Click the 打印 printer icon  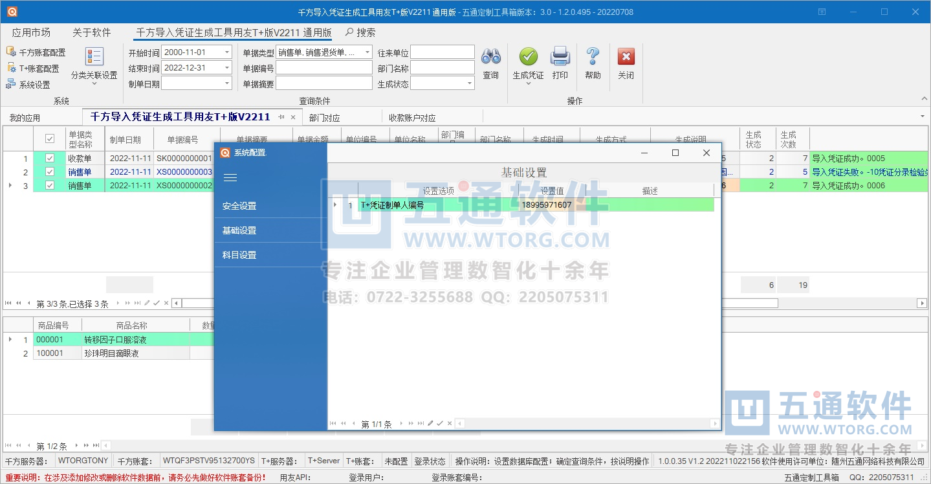[560, 58]
